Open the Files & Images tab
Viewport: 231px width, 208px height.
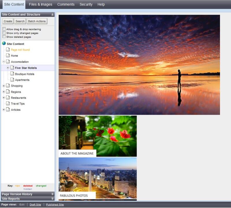point(40,4)
